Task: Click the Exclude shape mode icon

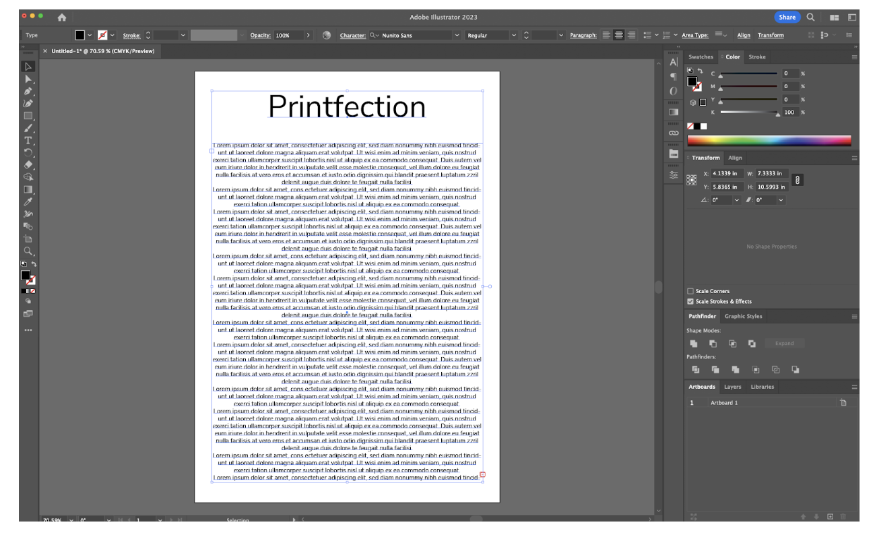Action: [752, 344]
